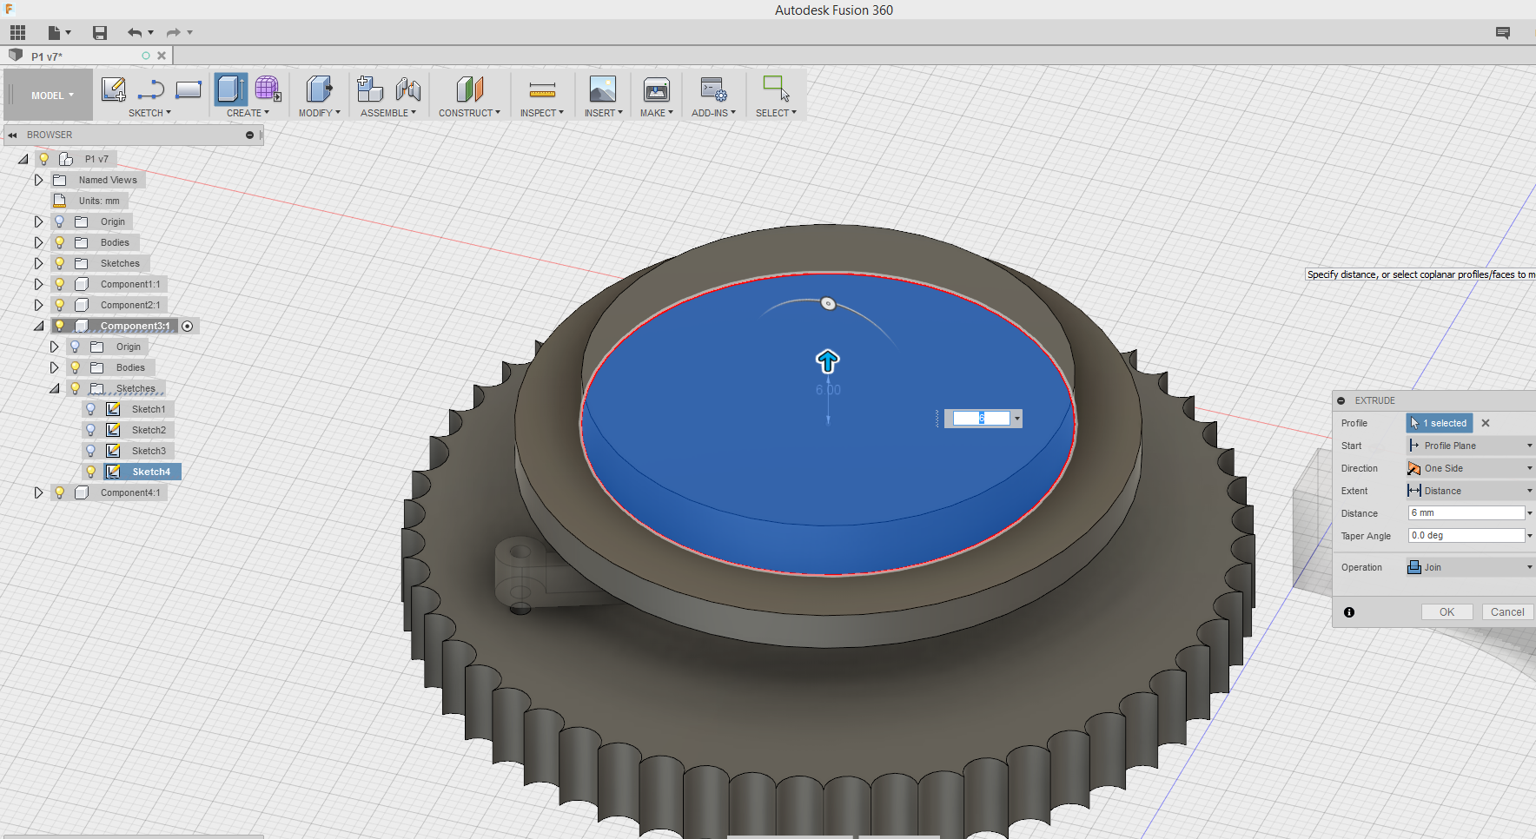Toggle visibility bulb of Component4:1
This screenshot has height=839, width=1536.
pos(59,492)
